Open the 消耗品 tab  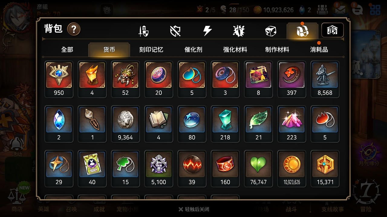(x=319, y=49)
